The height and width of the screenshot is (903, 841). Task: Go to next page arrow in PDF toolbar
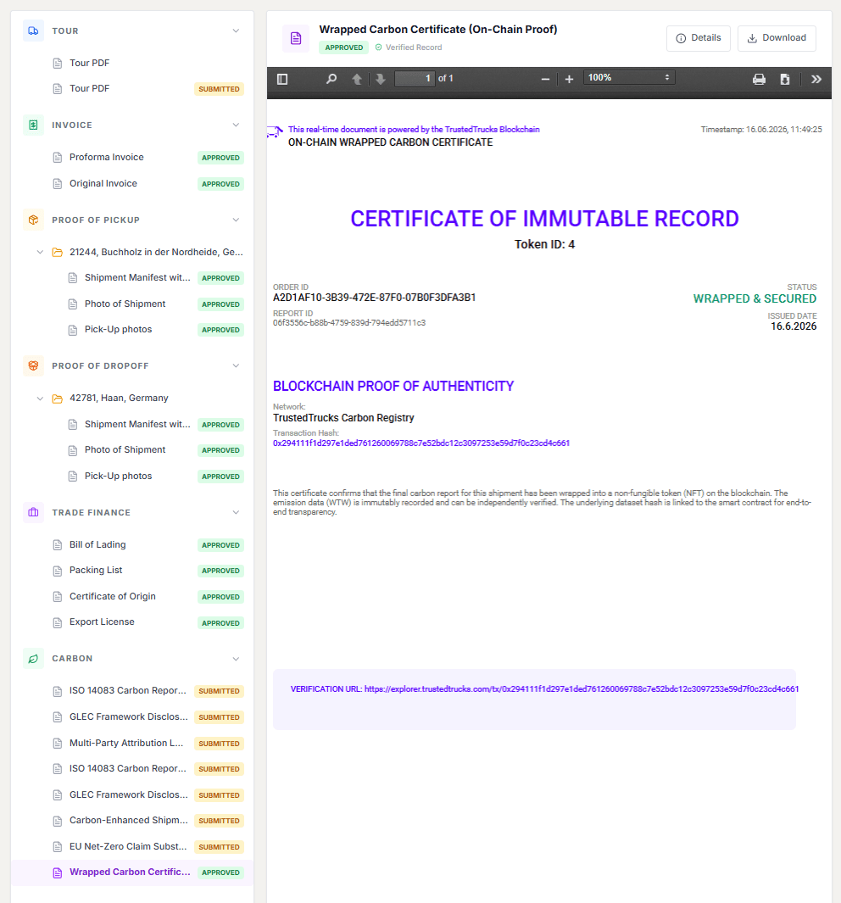(x=381, y=79)
